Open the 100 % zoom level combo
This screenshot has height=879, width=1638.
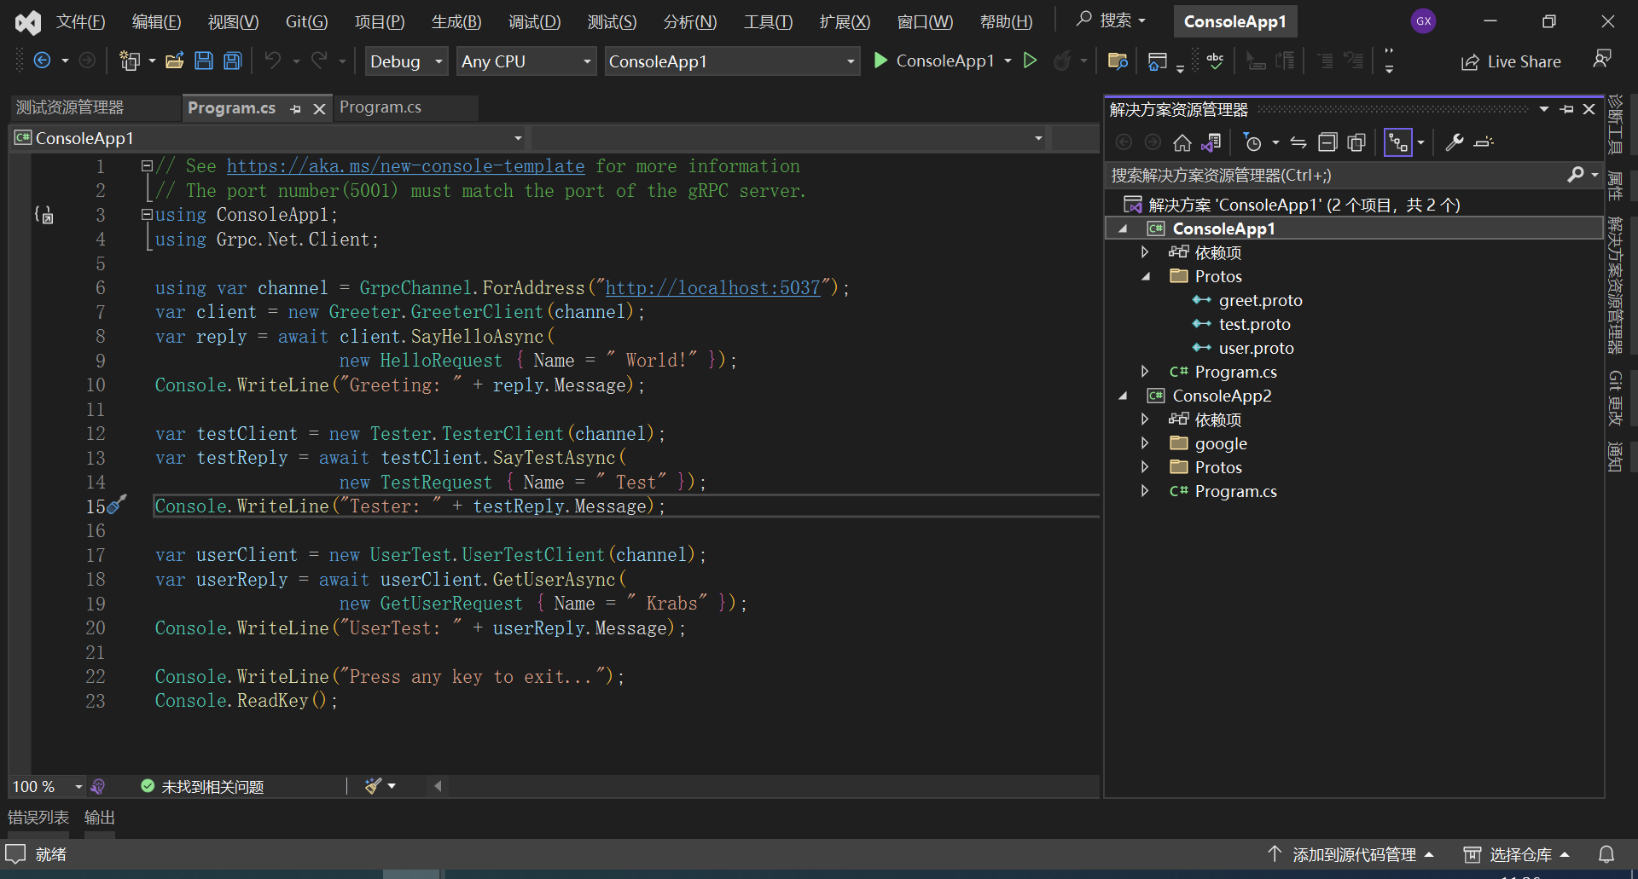coord(47,786)
